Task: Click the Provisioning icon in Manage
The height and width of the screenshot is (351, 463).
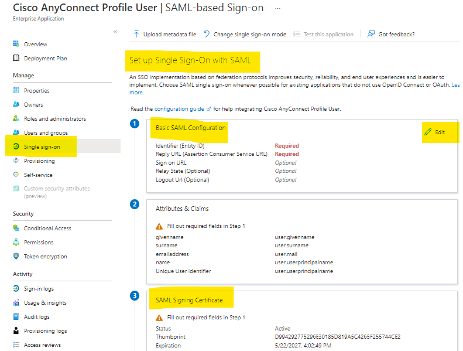Action: tap(16, 161)
